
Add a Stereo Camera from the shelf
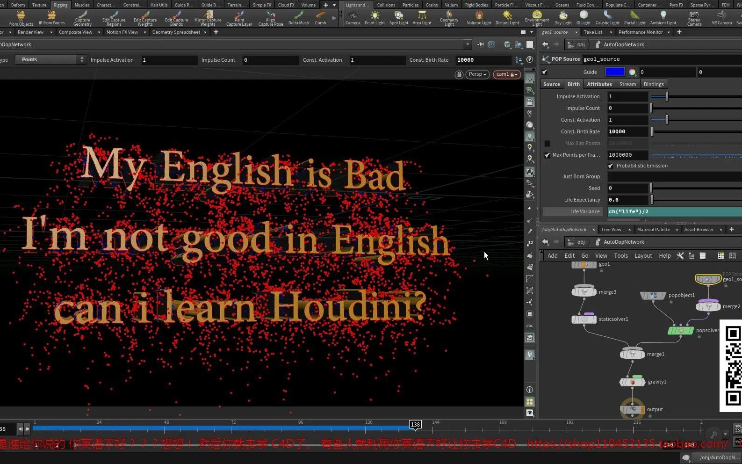tap(694, 19)
